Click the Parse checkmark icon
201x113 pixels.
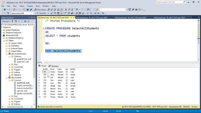(52, 13)
